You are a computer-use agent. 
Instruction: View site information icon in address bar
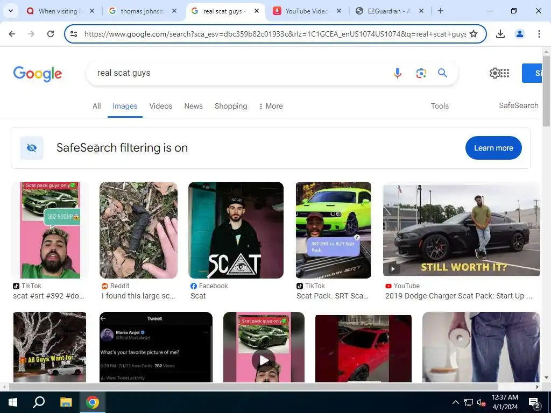pyautogui.click(x=74, y=34)
